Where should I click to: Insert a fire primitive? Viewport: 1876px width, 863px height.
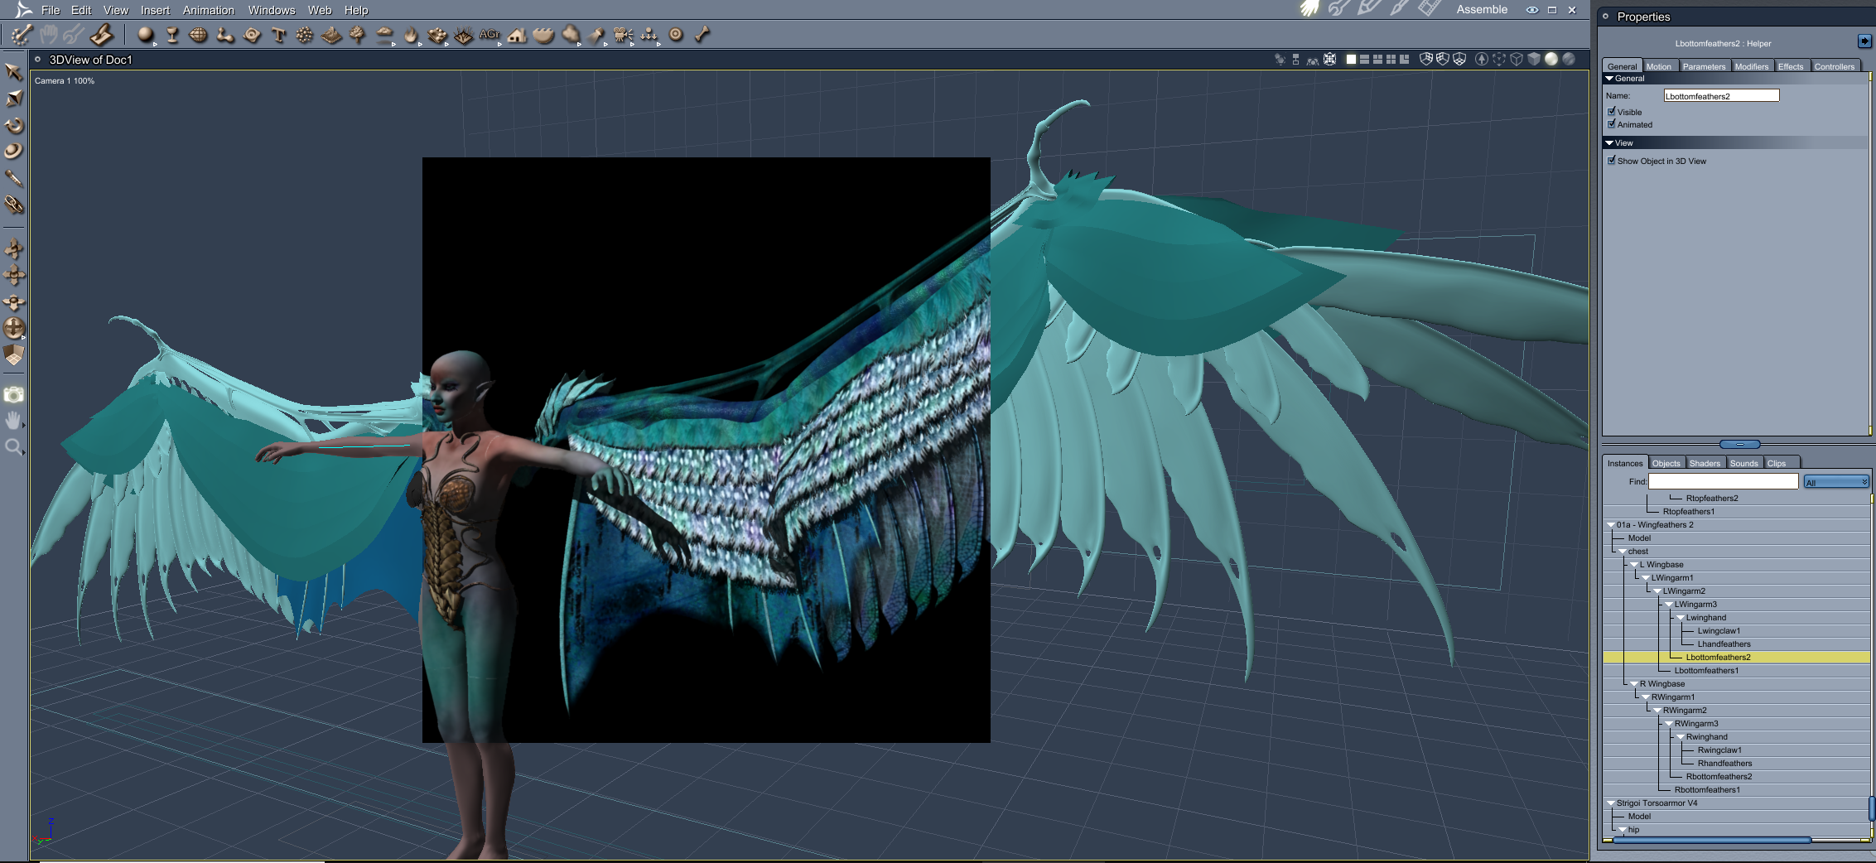pyautogui.click(x=411, y=35)
